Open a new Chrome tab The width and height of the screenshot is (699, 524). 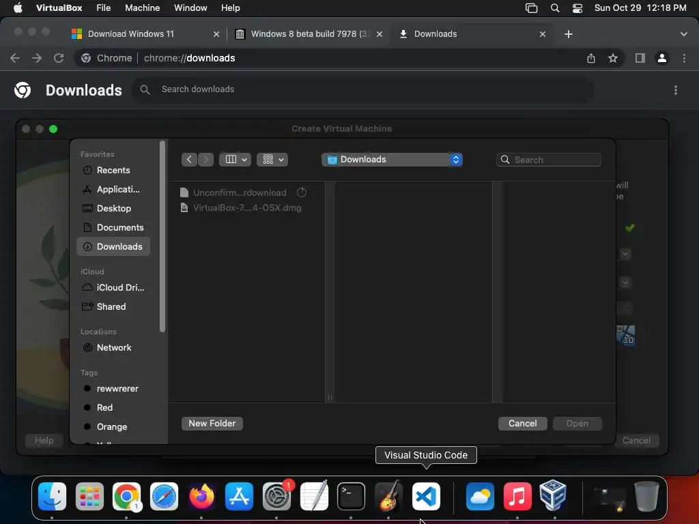pos(569,34)
